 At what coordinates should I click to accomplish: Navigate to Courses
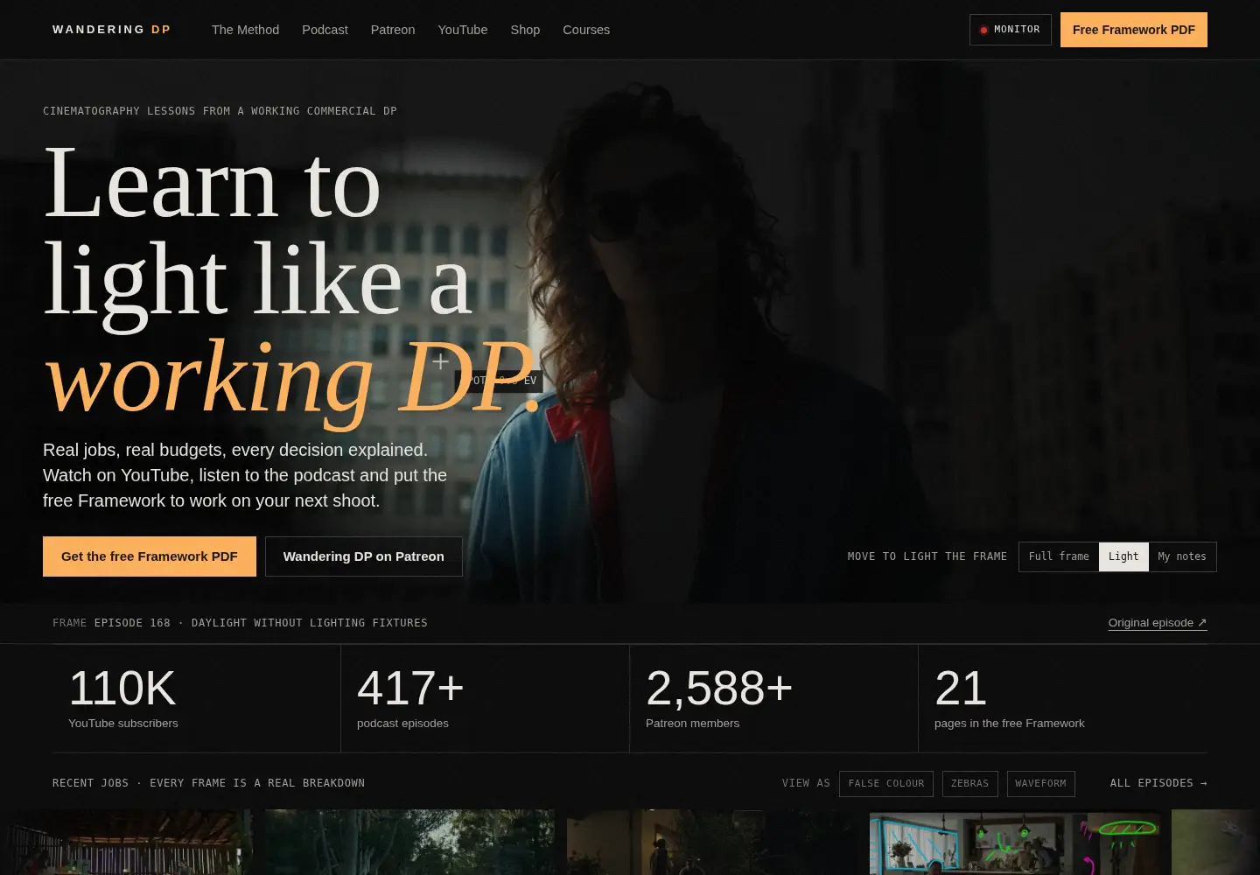[586, 30]
